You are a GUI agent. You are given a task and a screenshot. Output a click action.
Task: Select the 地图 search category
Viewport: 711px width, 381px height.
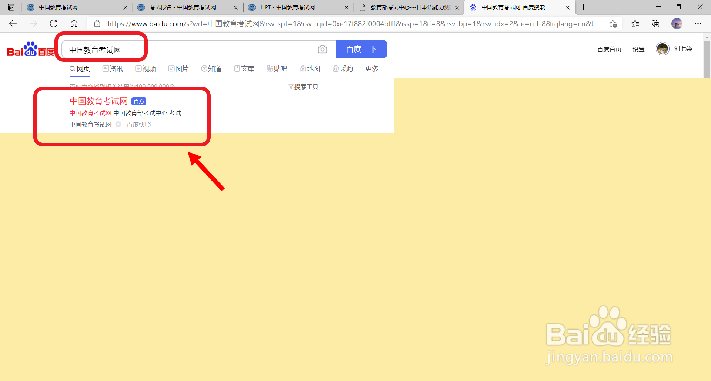point(310,69)
